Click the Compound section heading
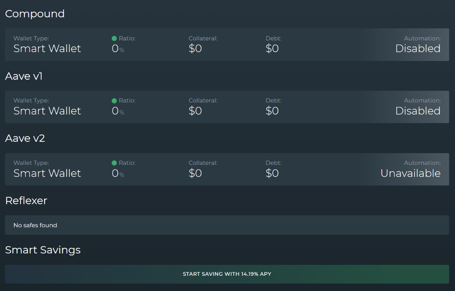The height and width of the screenshot is (291, 455). tap(35, 14)
